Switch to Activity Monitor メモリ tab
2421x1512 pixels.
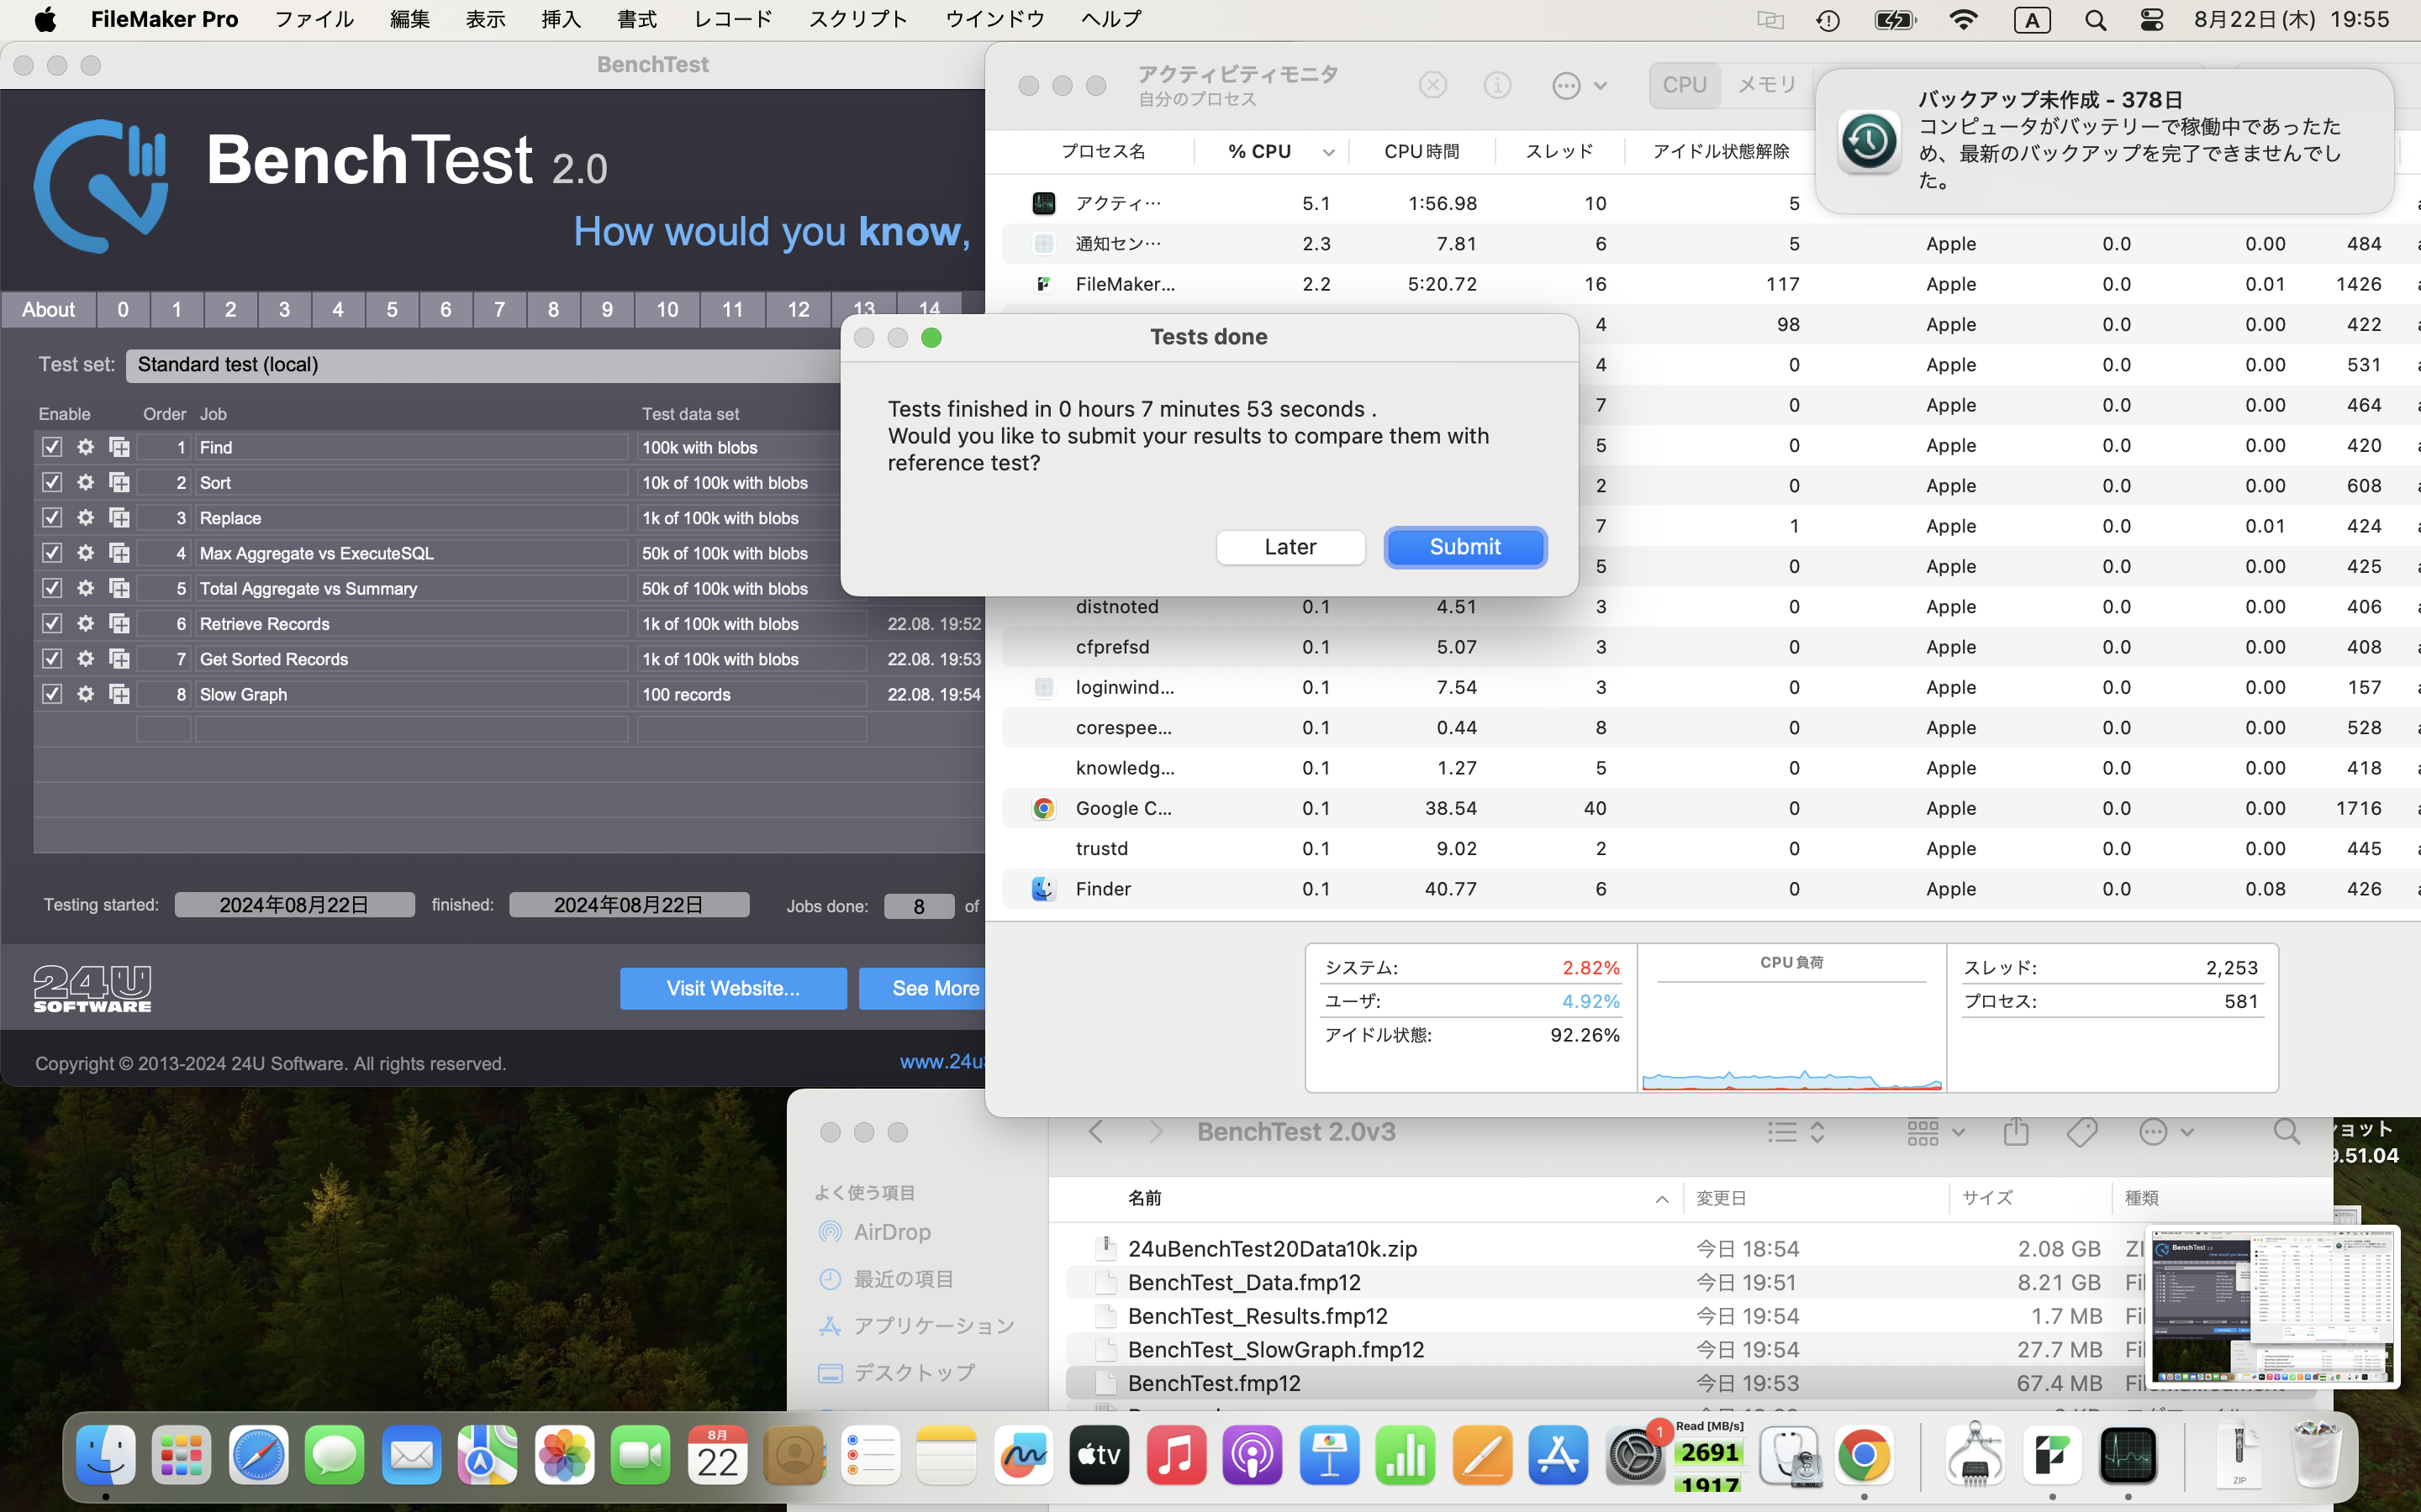(x=1767, y=85)
